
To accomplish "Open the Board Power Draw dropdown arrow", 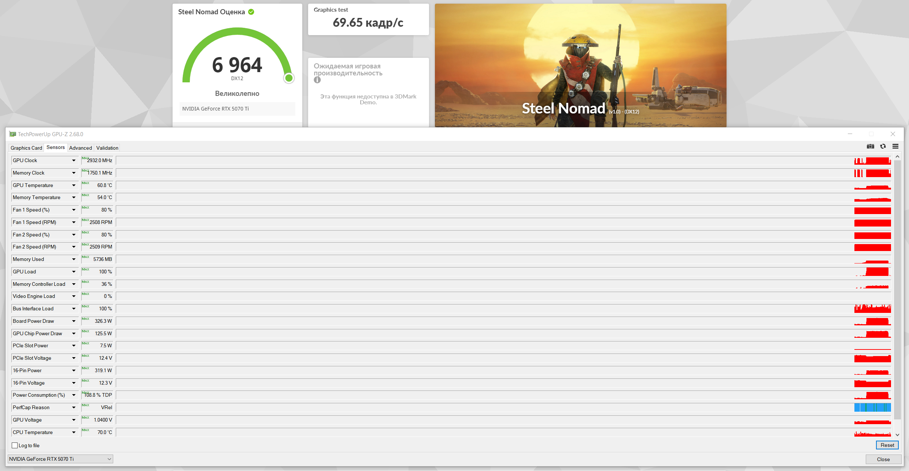I will (x=74, y=321).
